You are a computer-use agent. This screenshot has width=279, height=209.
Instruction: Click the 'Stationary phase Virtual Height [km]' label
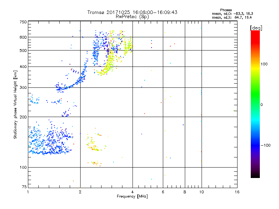pos(15,104)
